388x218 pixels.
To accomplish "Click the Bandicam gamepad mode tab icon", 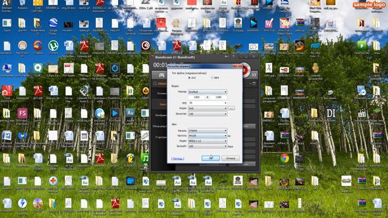I will point(162,75).
